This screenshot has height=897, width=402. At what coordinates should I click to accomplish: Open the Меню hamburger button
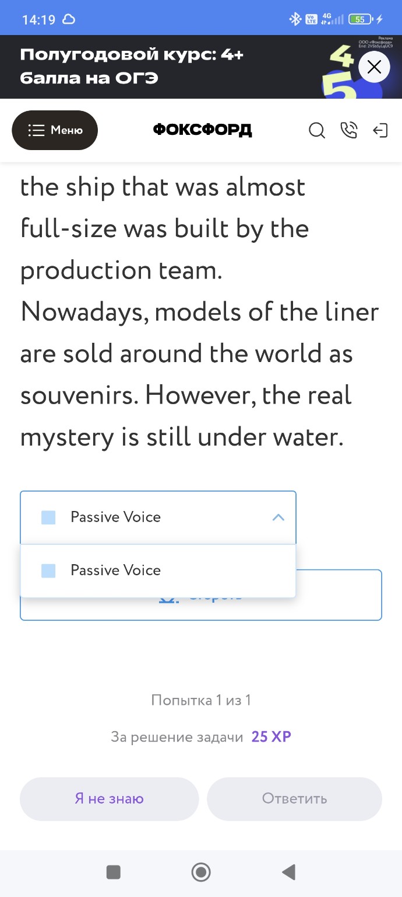click(55, 130)
